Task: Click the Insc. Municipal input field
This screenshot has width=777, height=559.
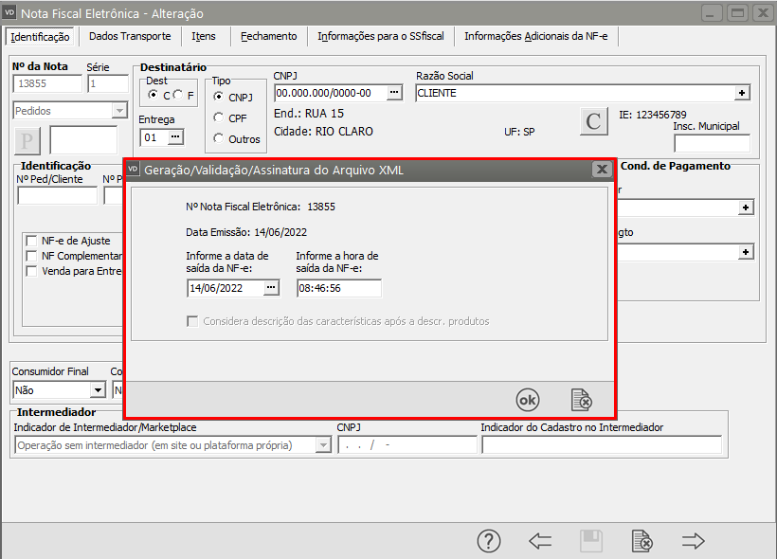Action: (x=711, y=143)
